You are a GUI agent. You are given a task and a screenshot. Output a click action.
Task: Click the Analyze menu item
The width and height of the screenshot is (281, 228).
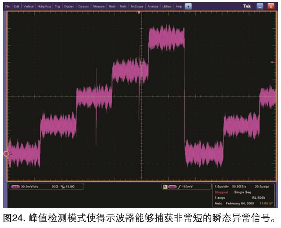[153, 7]
